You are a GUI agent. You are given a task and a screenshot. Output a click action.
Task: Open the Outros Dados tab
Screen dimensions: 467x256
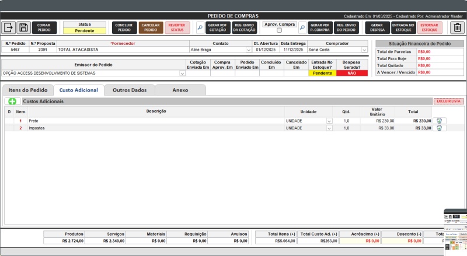click(x=130, y=90)
